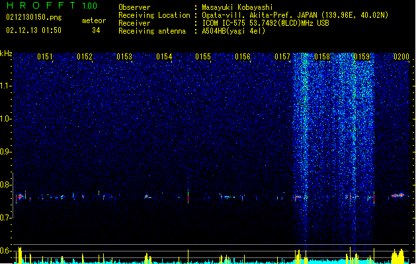Click the 1.1 kHz axis label
Screen dimensions: 416x264
[6, 86]
